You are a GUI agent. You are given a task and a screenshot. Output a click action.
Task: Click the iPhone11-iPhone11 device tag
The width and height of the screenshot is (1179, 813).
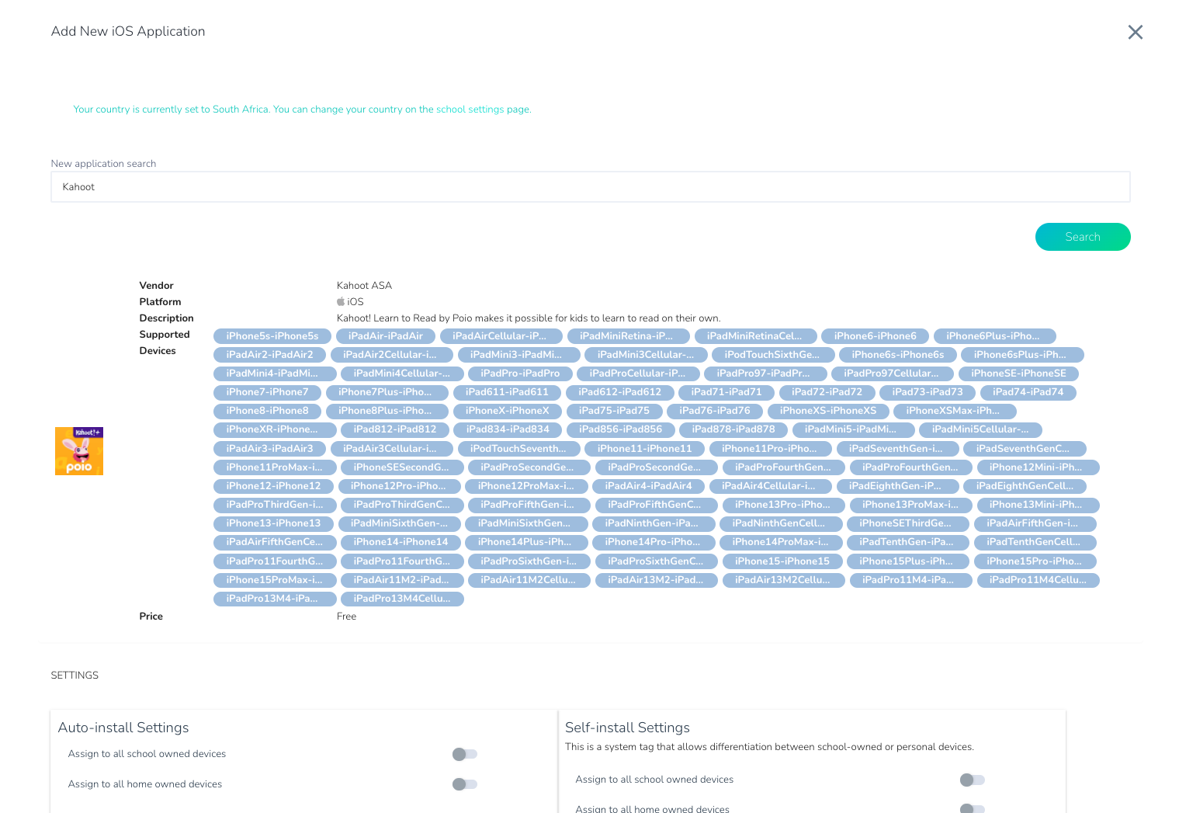point(644,449)
